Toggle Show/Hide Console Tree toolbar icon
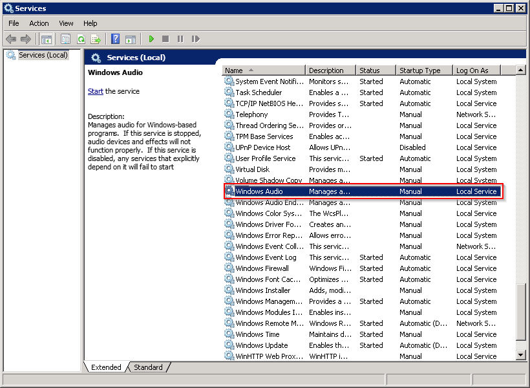This screenshot has width=530, height=388. click(47, 39)
